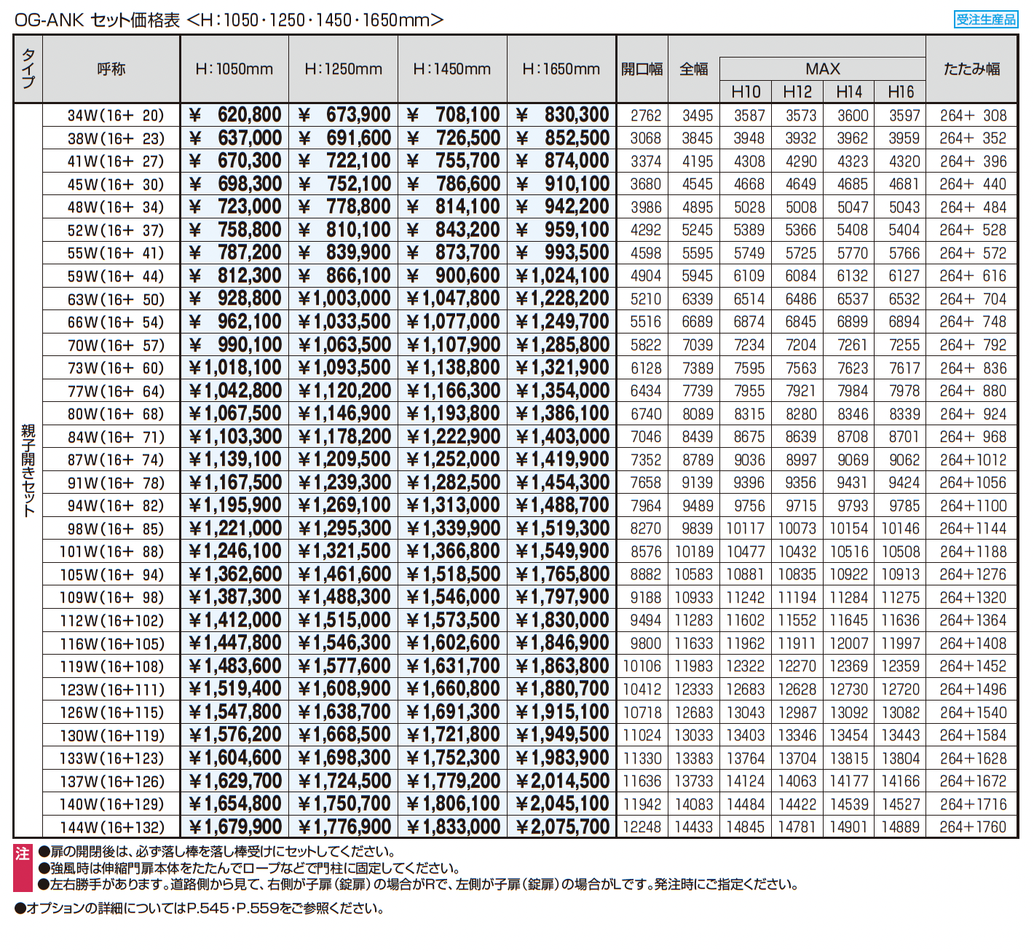This screenshot has width=1034, height=951.
Task: Select the note starting with 強風時は伸縮門扉本体
Action: tap(249, 868)
